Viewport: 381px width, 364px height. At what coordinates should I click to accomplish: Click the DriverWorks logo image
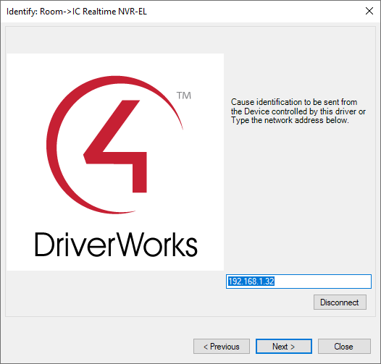[115, 162]
